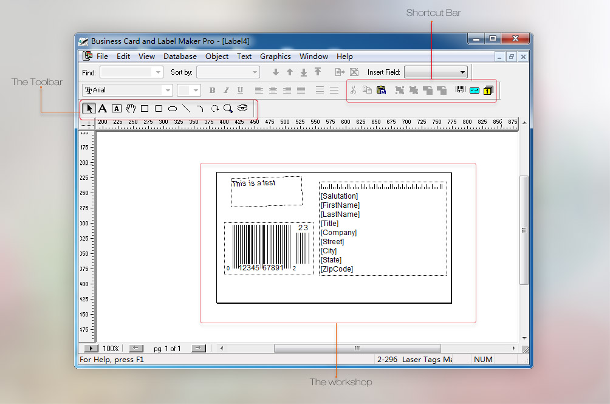The height and width of the screenshot is (404, 610).
Task: Click the barcode icon in shortcut bar
Action: (x=460, y=90)
